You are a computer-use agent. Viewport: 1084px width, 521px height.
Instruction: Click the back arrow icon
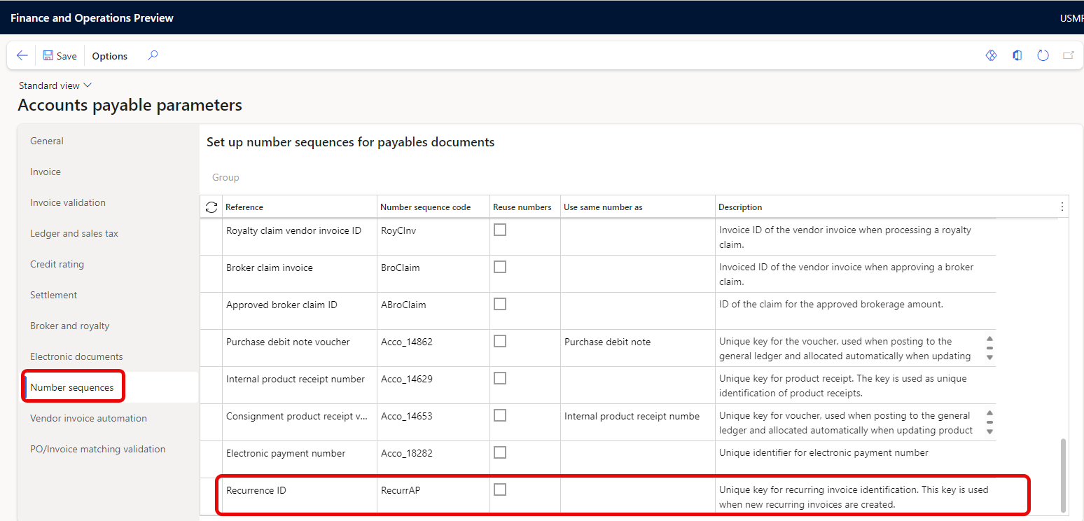(22, 56)
